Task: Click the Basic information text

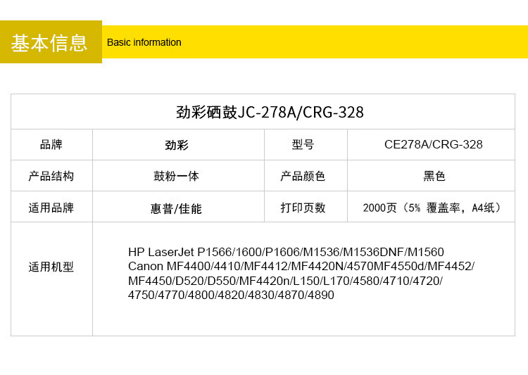Action: [x=144, y=42]
